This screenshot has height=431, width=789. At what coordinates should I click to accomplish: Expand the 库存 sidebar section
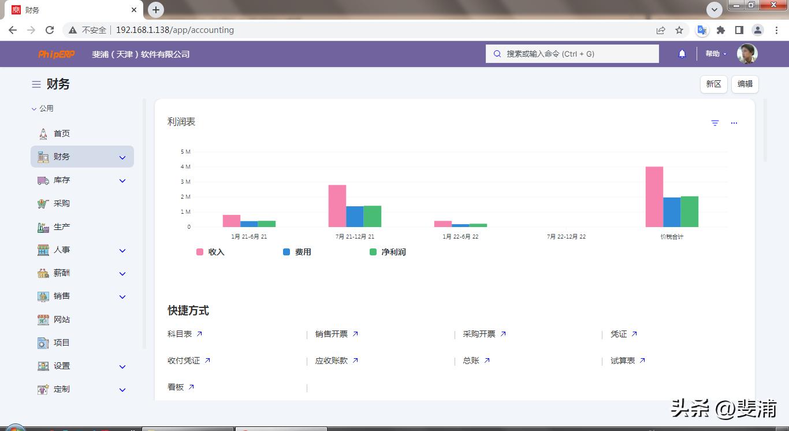click(122, 180)
